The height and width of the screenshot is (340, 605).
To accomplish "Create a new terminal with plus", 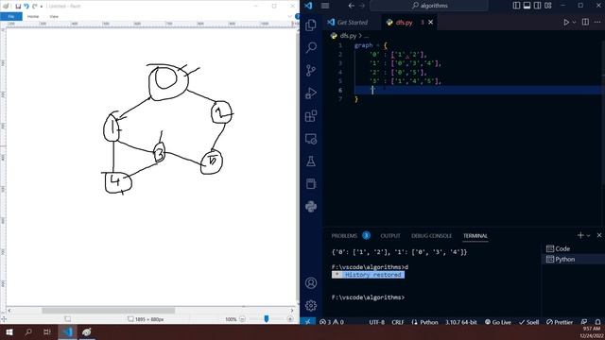I will coord(580,235).
